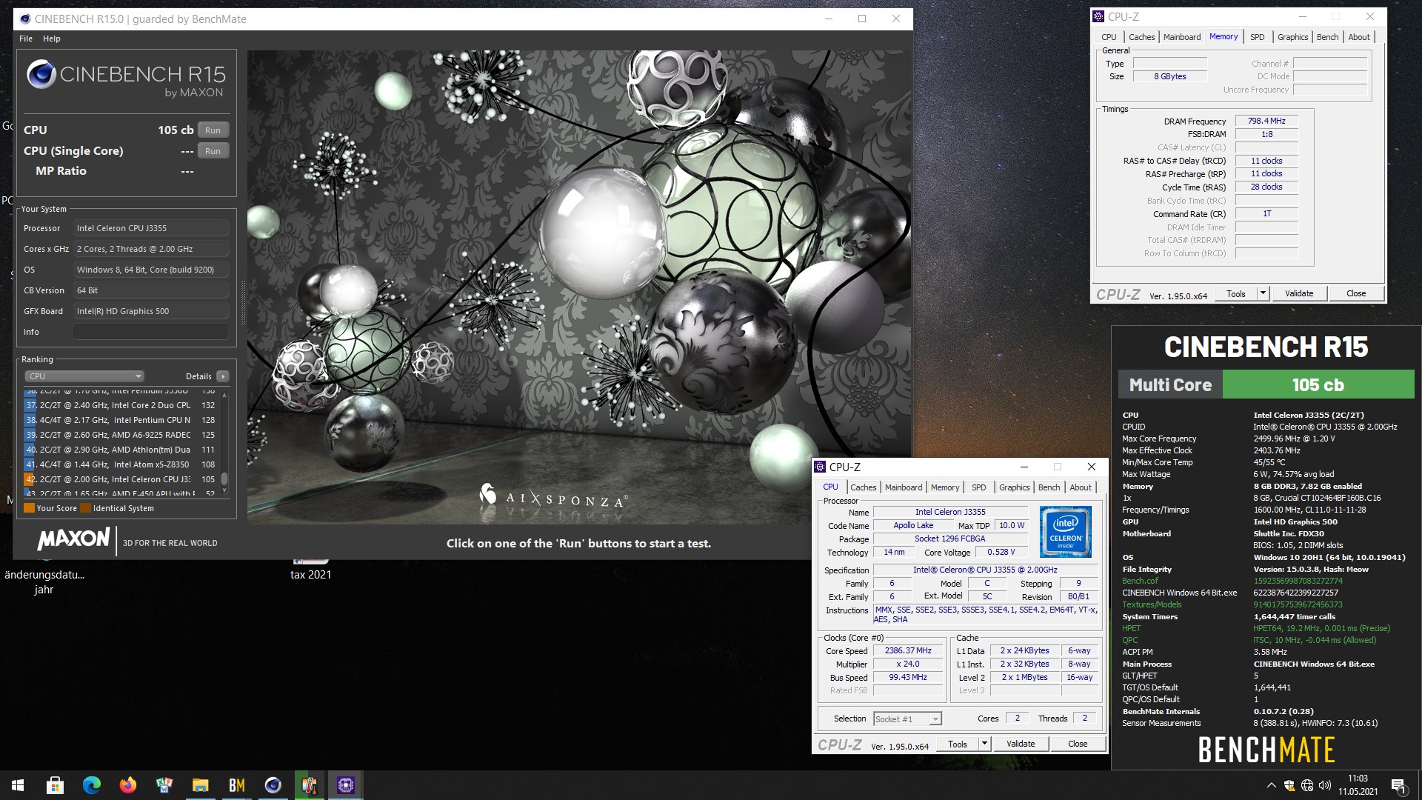Open File Explorer from the taskbar
This screenshot has height=800, width=1422.
tap(201, 785)
